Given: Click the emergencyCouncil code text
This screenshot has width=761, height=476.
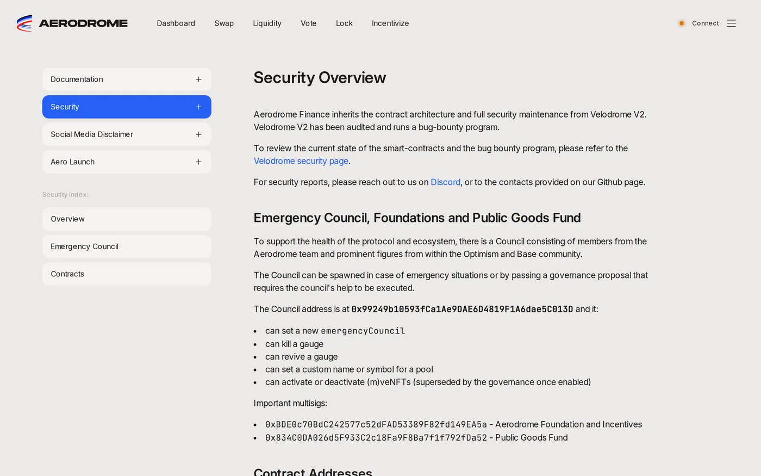Looking at the screenshot, I should pyautogui.click(x=363, y=331).
